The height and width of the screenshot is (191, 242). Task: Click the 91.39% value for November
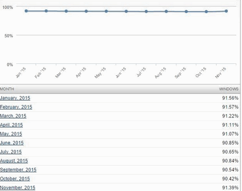click(230, 188)
